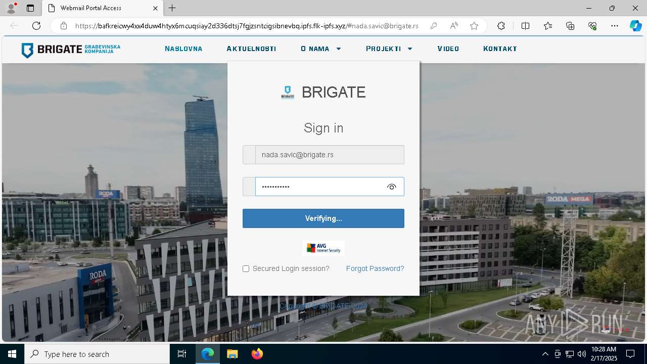Toggle split screen icon
This screenshot has width=647, height=364.
[525, 26]
